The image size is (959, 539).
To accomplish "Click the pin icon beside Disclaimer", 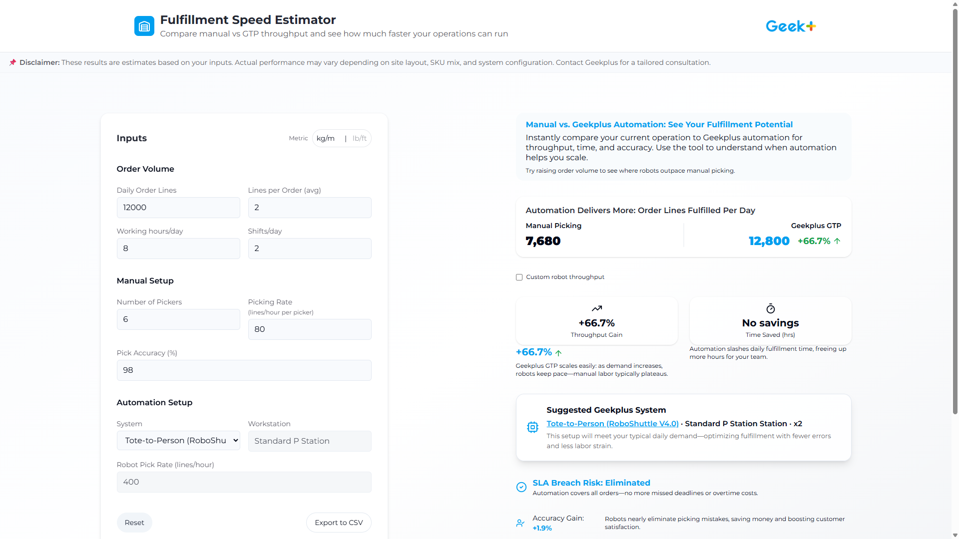I will 12,62.
